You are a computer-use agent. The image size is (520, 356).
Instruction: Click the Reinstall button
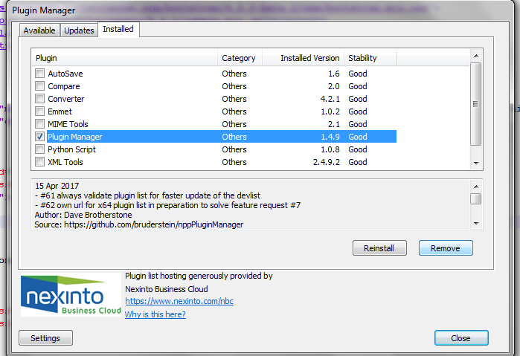coord(379,248)
